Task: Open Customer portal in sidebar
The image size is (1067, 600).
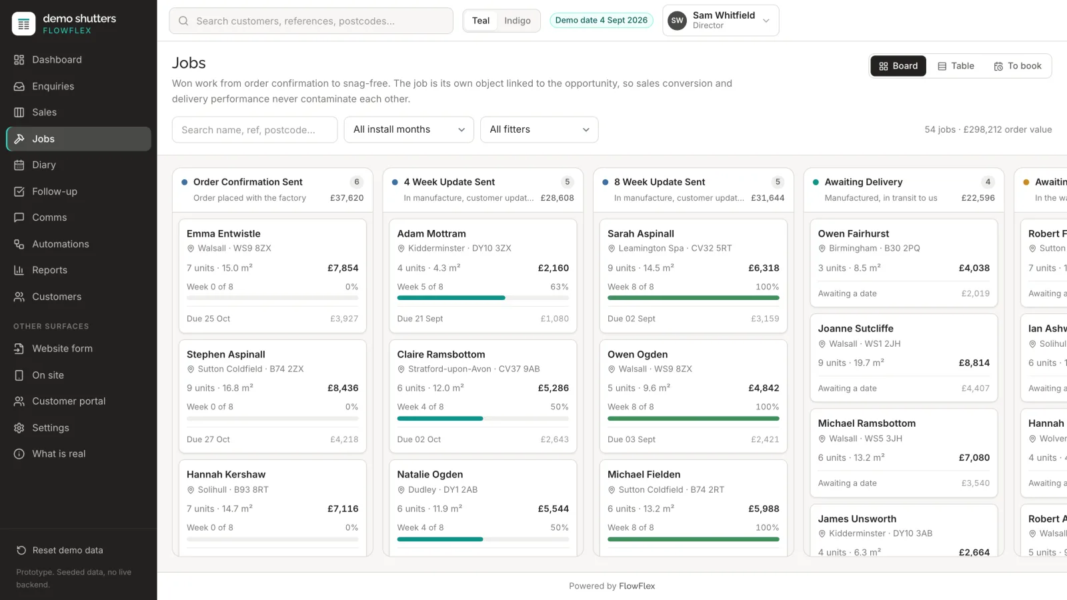Action: (79, 401)
